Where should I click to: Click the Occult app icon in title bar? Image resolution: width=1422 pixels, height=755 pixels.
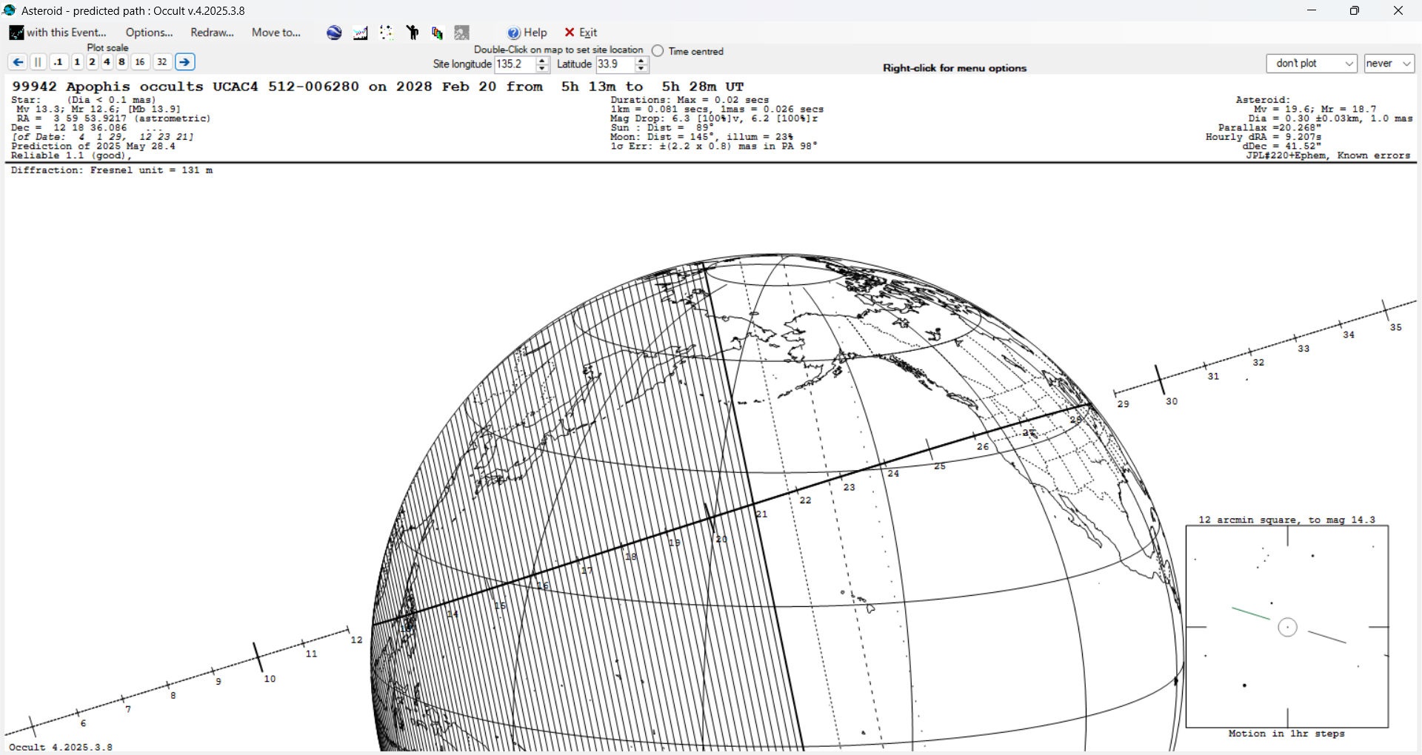[x=10, y=10]
